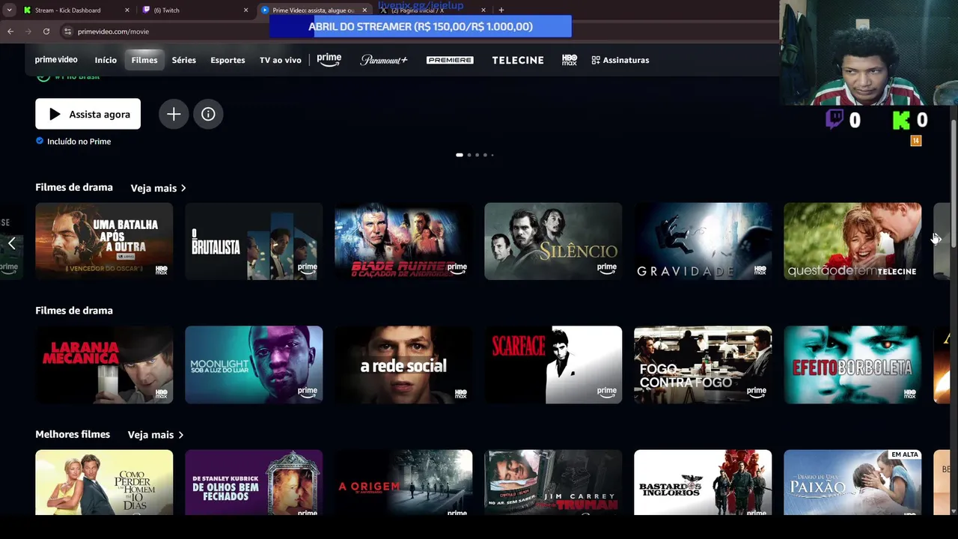Expand Veja mais next to Melhores filmes
958x539 pixels.
[x=156, y=435]
